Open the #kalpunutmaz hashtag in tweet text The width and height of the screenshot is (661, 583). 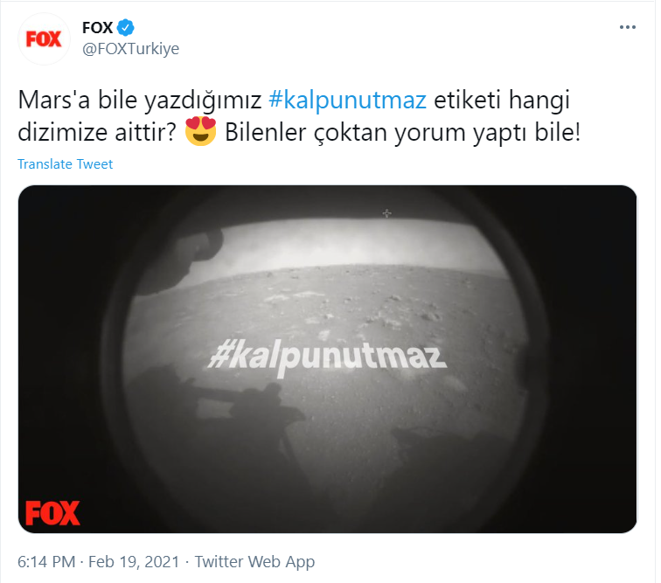click(x=347, y=101)
